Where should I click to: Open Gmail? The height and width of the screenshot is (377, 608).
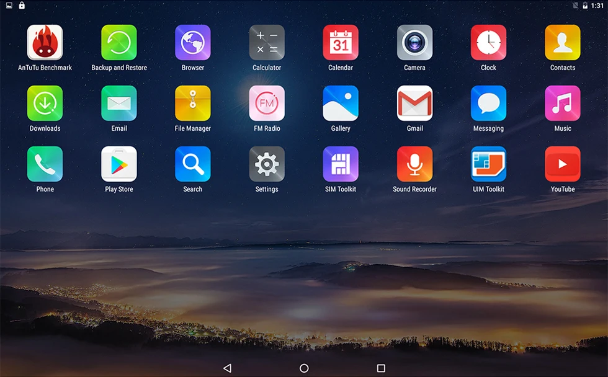(414, 104)
